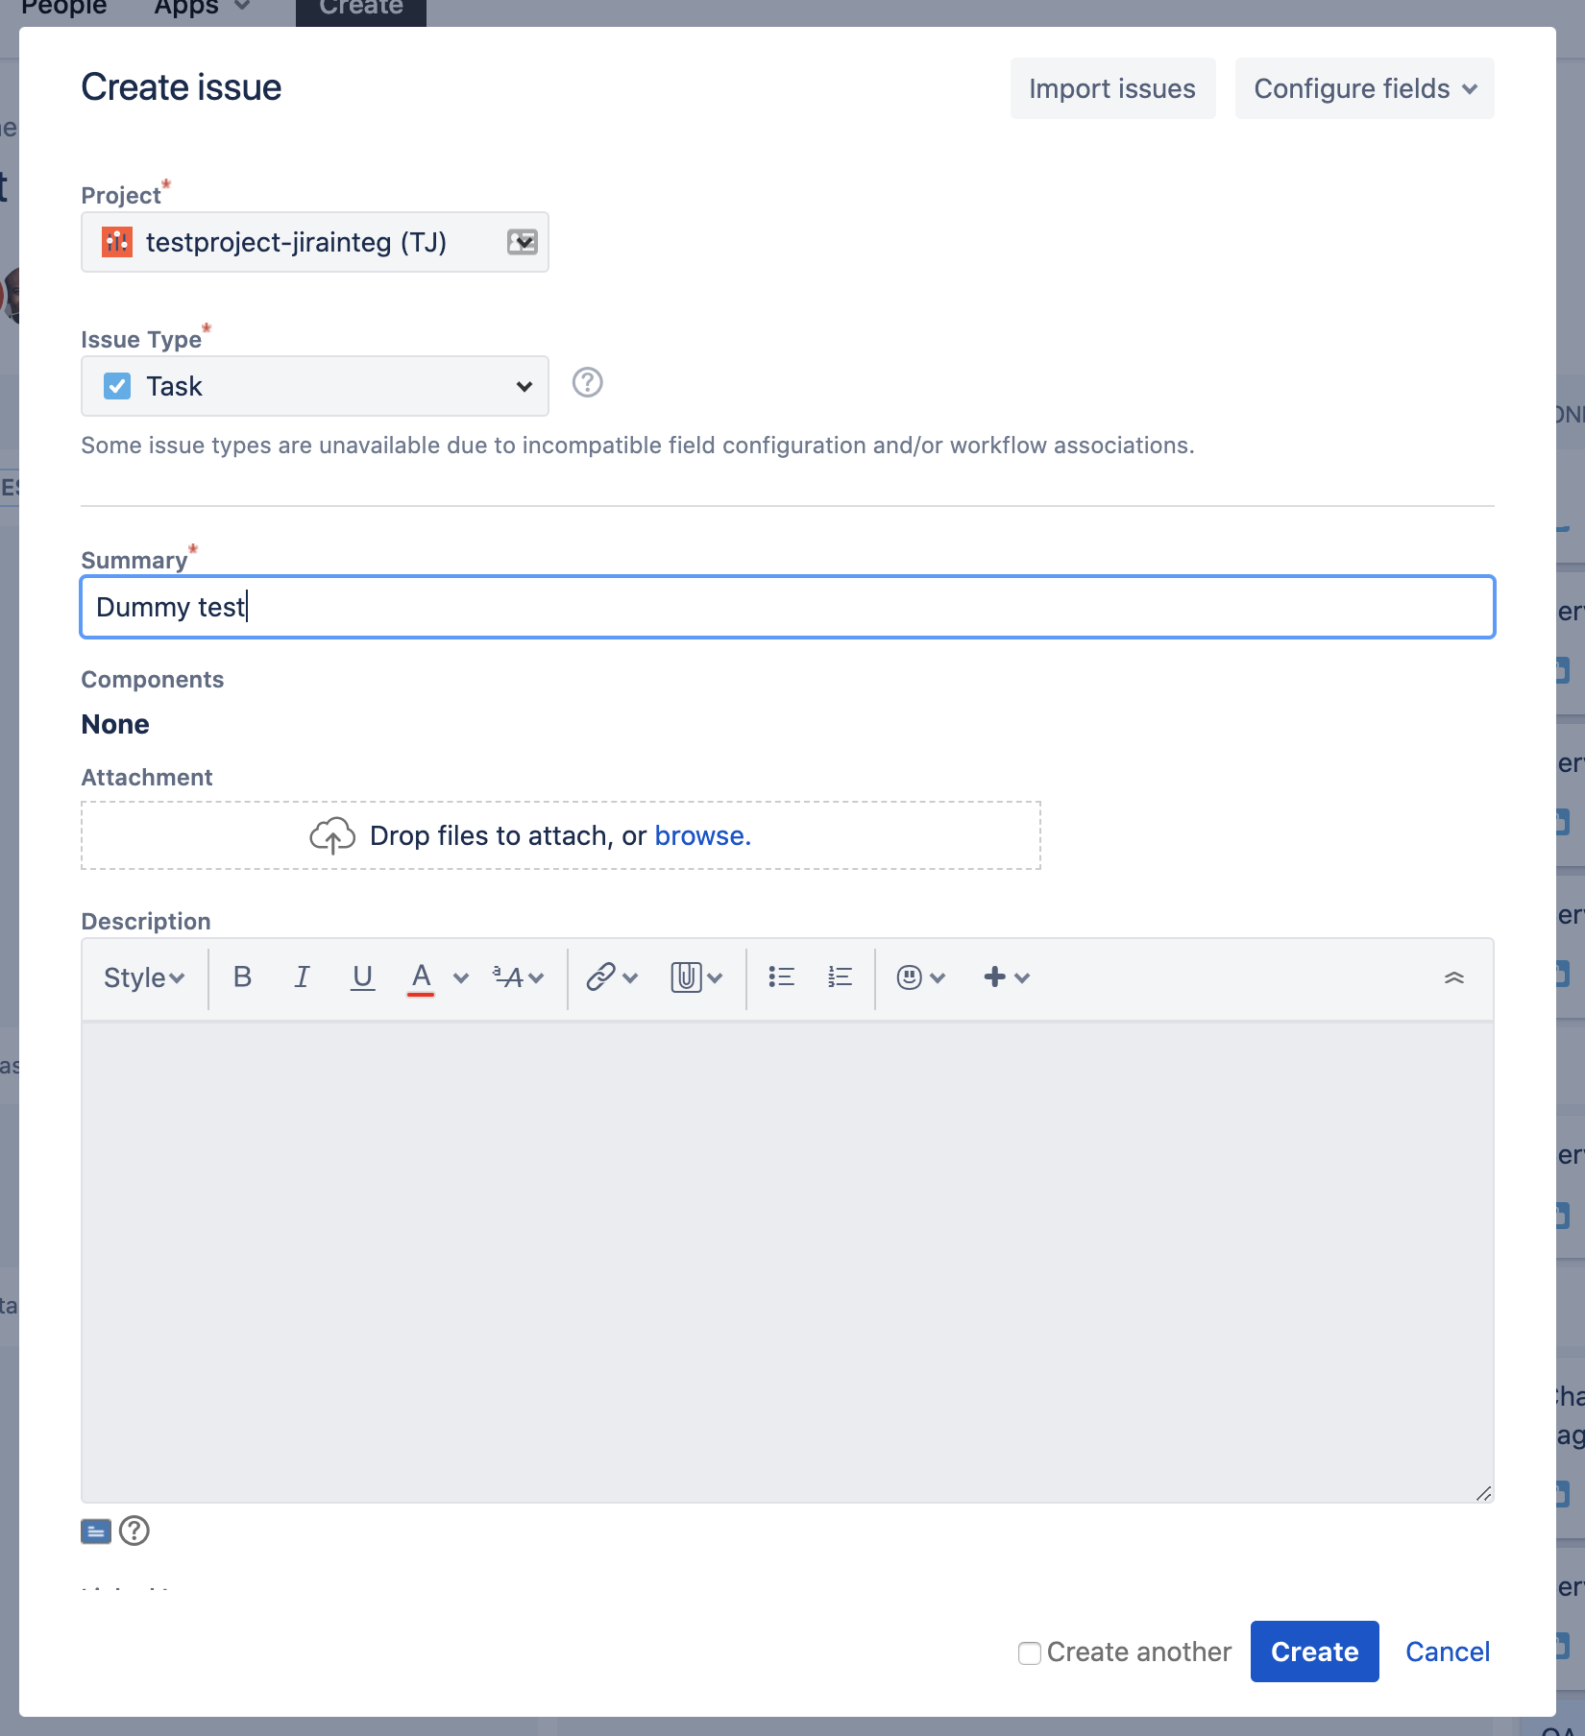Click inside the Summary text field
Image resolution: width=1585 pixels, height=1736 pixels.
pyautogui.click(x=787, y=607)
